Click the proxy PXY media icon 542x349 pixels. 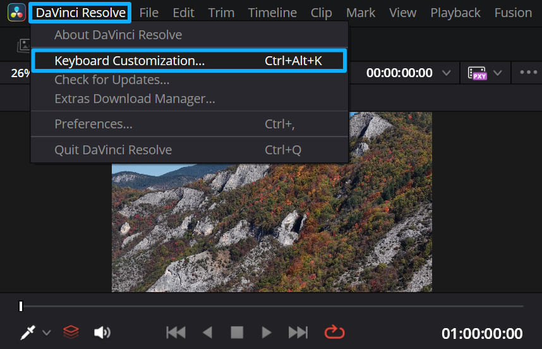pyautogui.click(x=478, y=73)
